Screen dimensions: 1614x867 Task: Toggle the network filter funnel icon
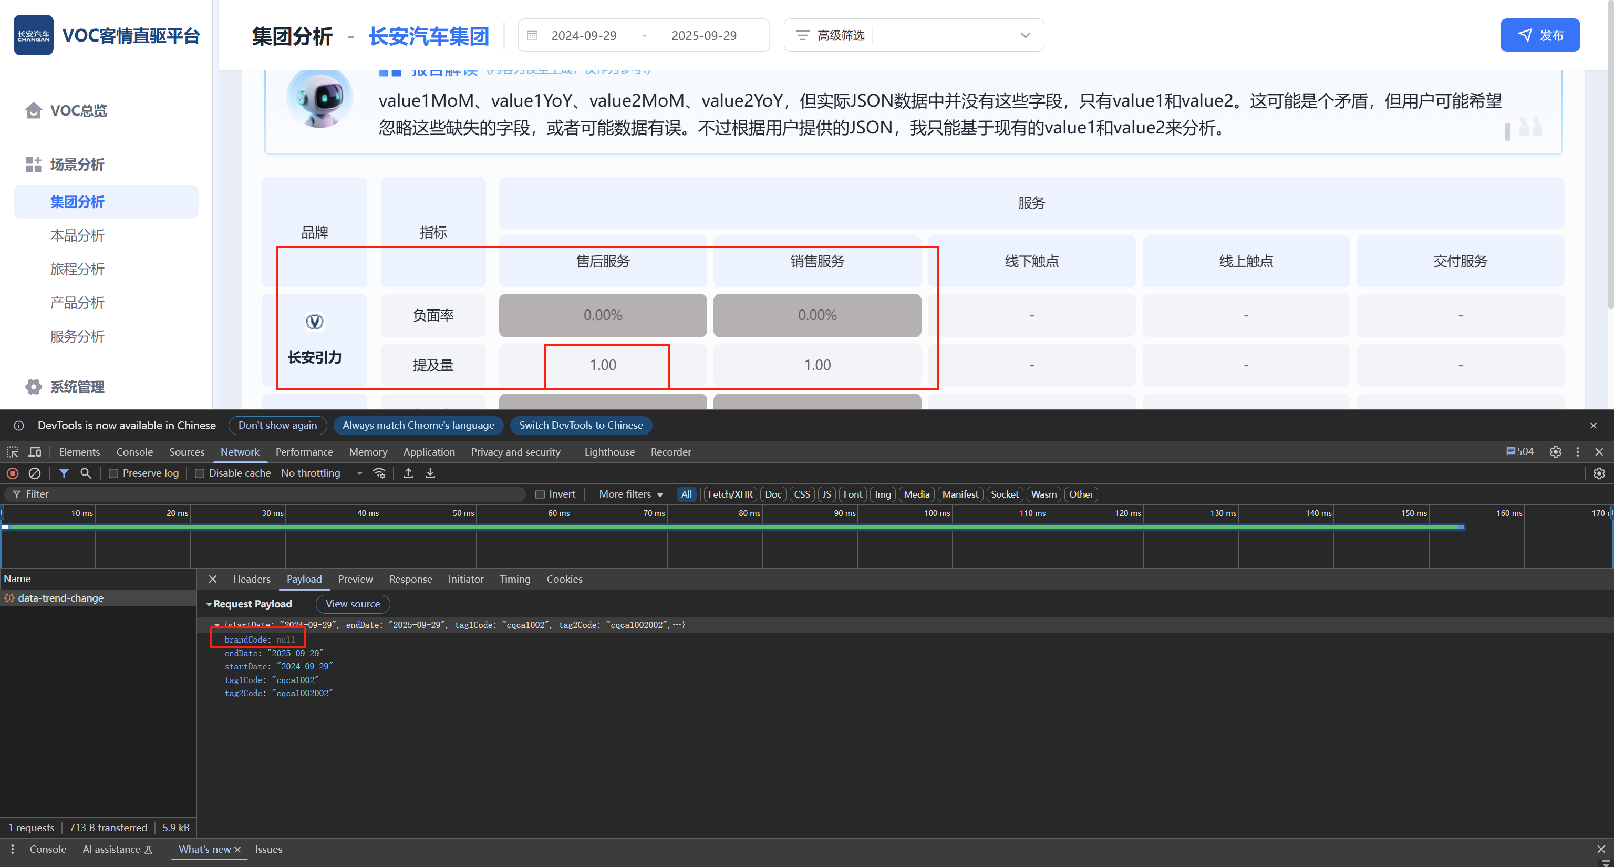tap(64, 473)
